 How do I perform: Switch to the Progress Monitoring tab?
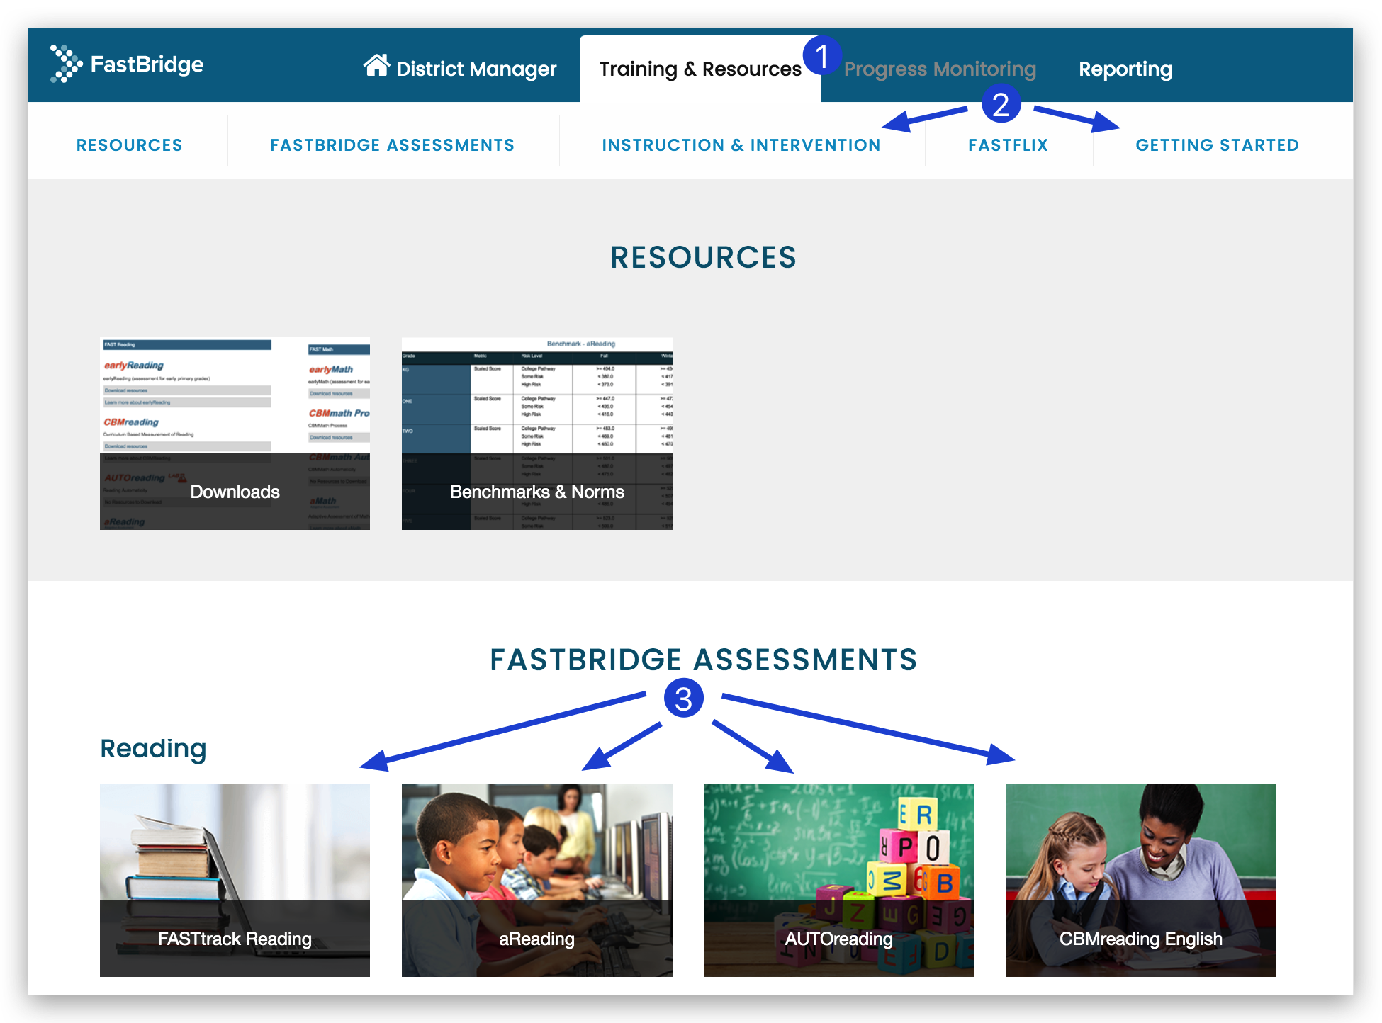(x=940, y=69)
